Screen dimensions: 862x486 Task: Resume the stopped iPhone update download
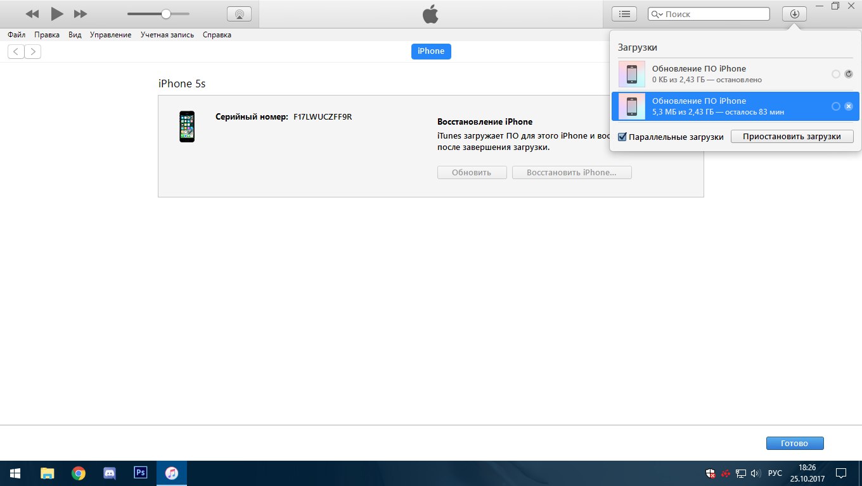point(849,74)
